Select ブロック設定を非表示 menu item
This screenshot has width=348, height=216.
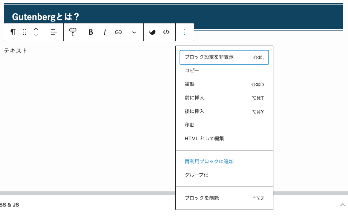(x=224, y=57)
